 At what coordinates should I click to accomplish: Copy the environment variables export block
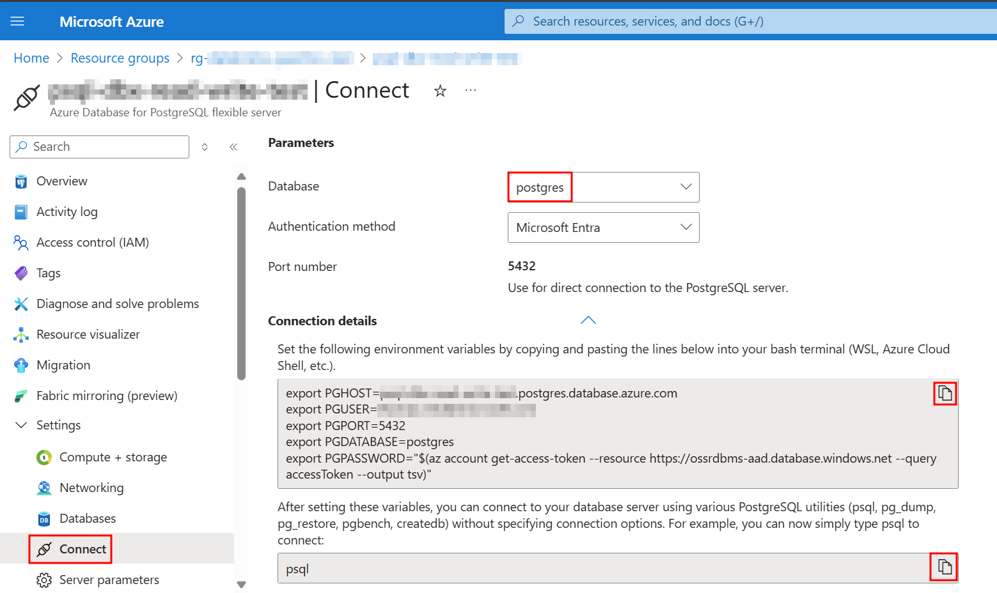coord(945,394)
